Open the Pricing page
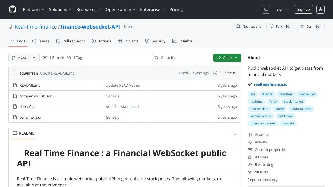Screen dimensions: 333x187 pyautogui.click(x=176, y=9)
